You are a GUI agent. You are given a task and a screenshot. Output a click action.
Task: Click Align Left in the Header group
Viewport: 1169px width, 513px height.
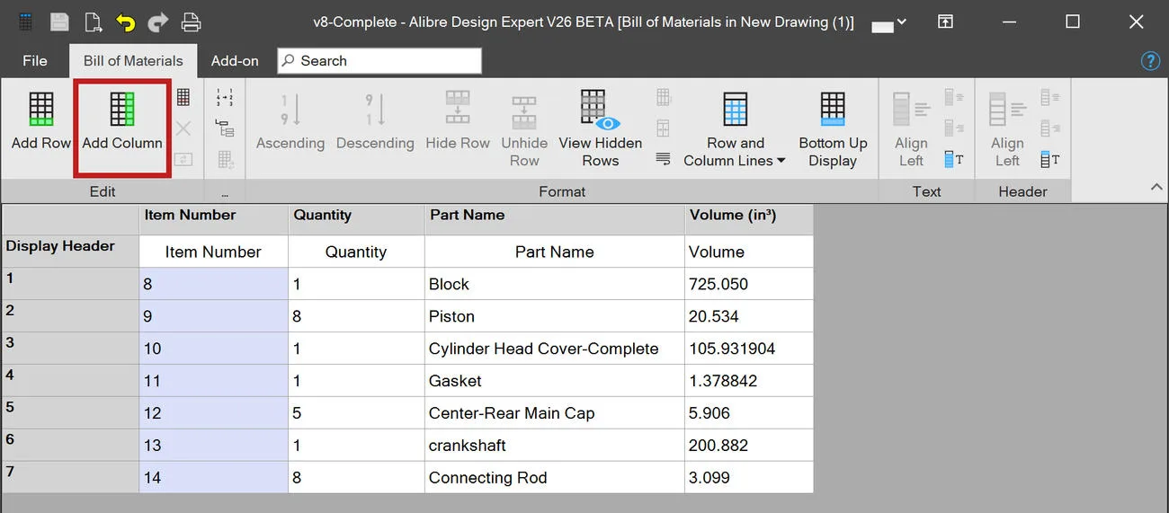coord(1007,128)
